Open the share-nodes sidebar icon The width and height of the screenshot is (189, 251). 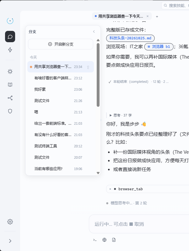(x=10, y=98)
